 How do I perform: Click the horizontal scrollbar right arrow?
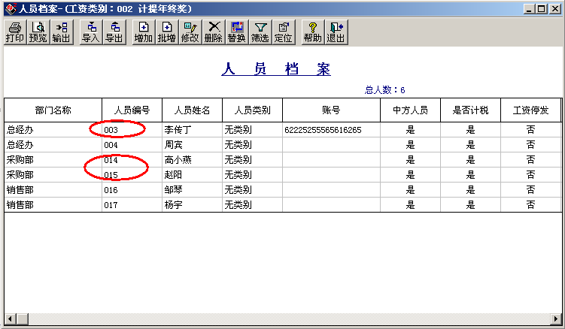(x=556, y=318)
